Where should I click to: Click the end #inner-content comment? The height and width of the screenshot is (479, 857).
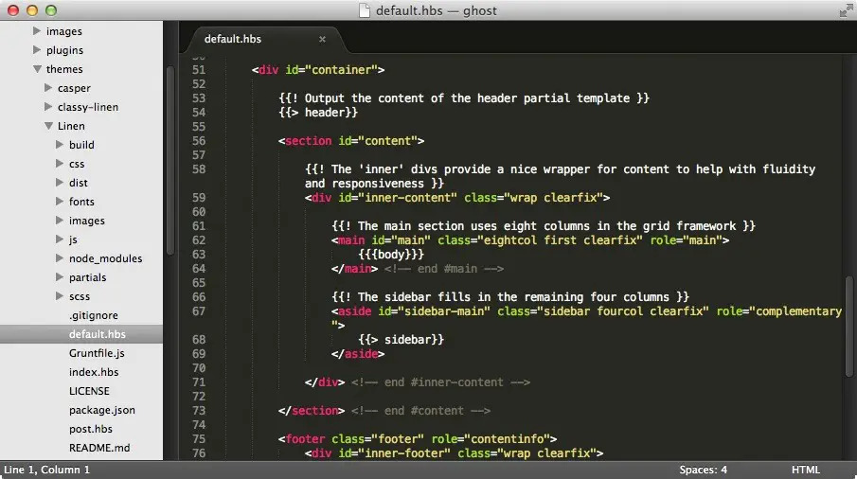440,382
